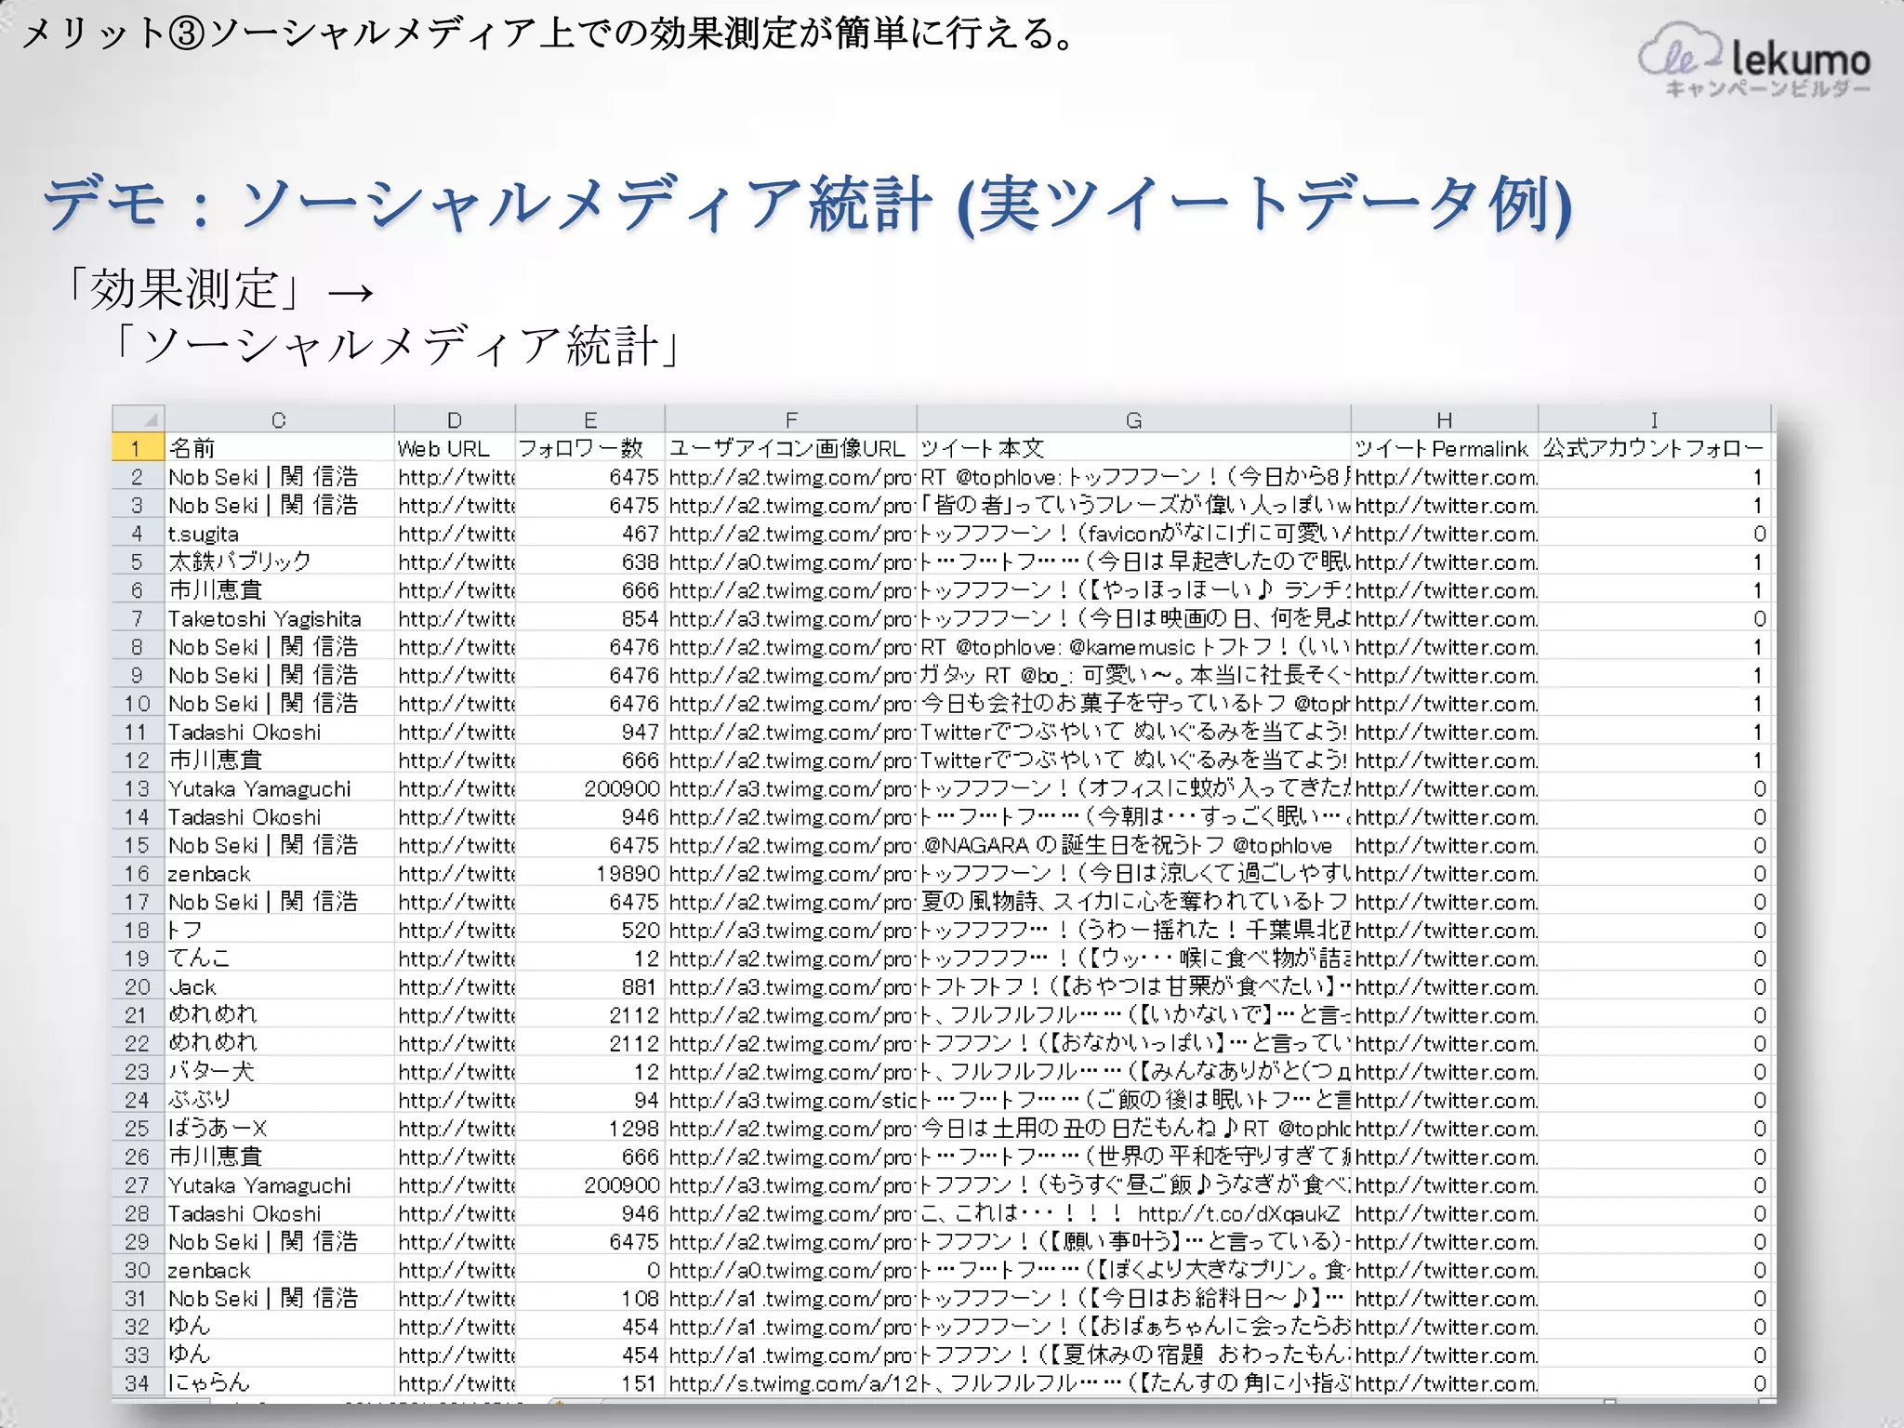Viewport: 1904px width, 1428px height.
Task: Select the name cell Taketoshi Yagishita
Action: [x=265, y=618]
